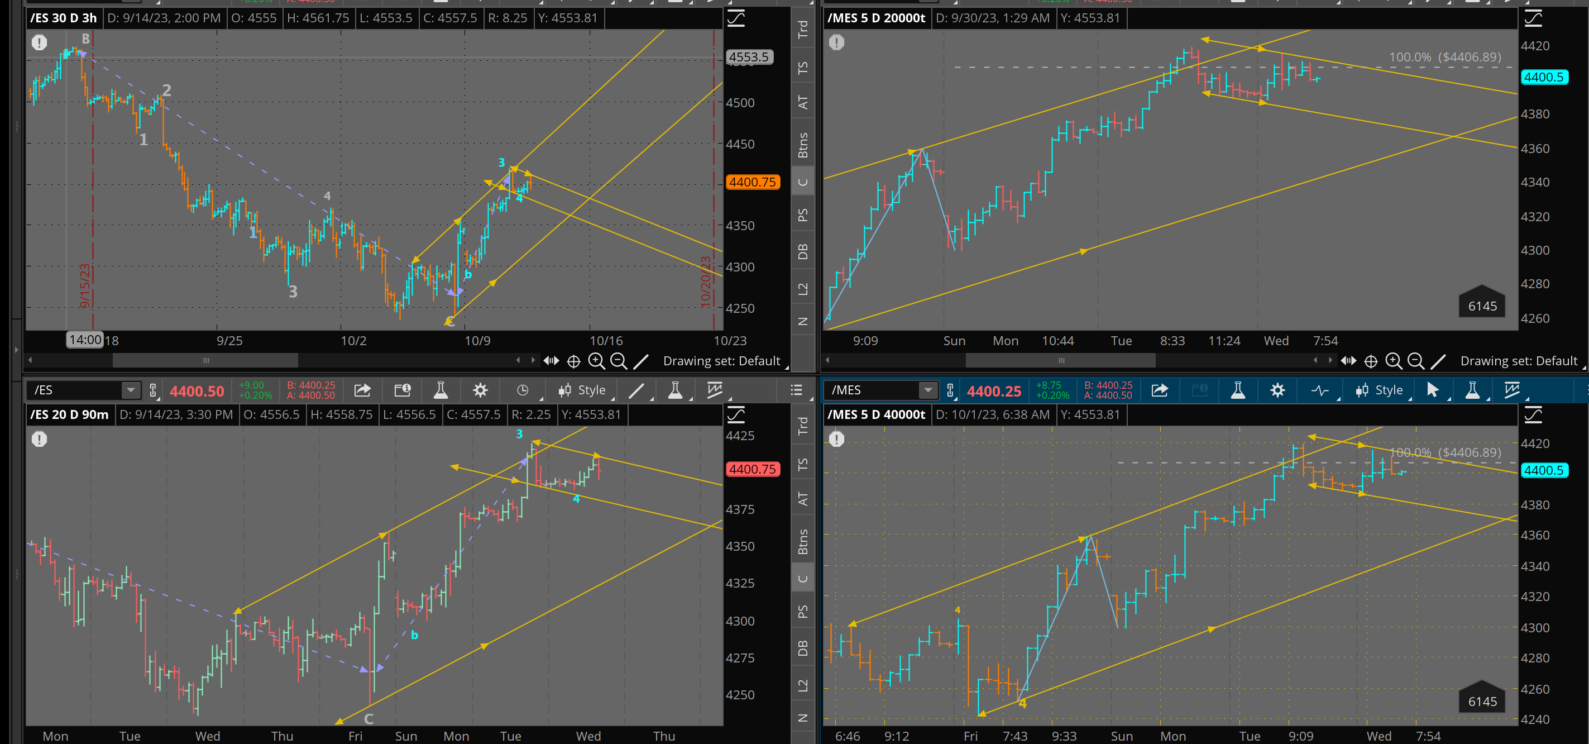This screenshot has height=744, width=1589.
Task: Open L2 sidebar tab on /ES 3h chart
Action: coord(802,289)
